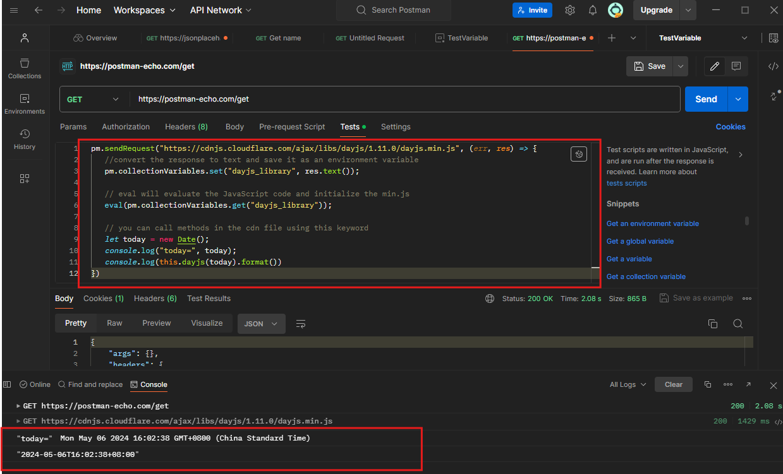The width and height of the screenshot is (783, 474).
Task: Open the TestVariable environment selector
Action: click(703, 38)
